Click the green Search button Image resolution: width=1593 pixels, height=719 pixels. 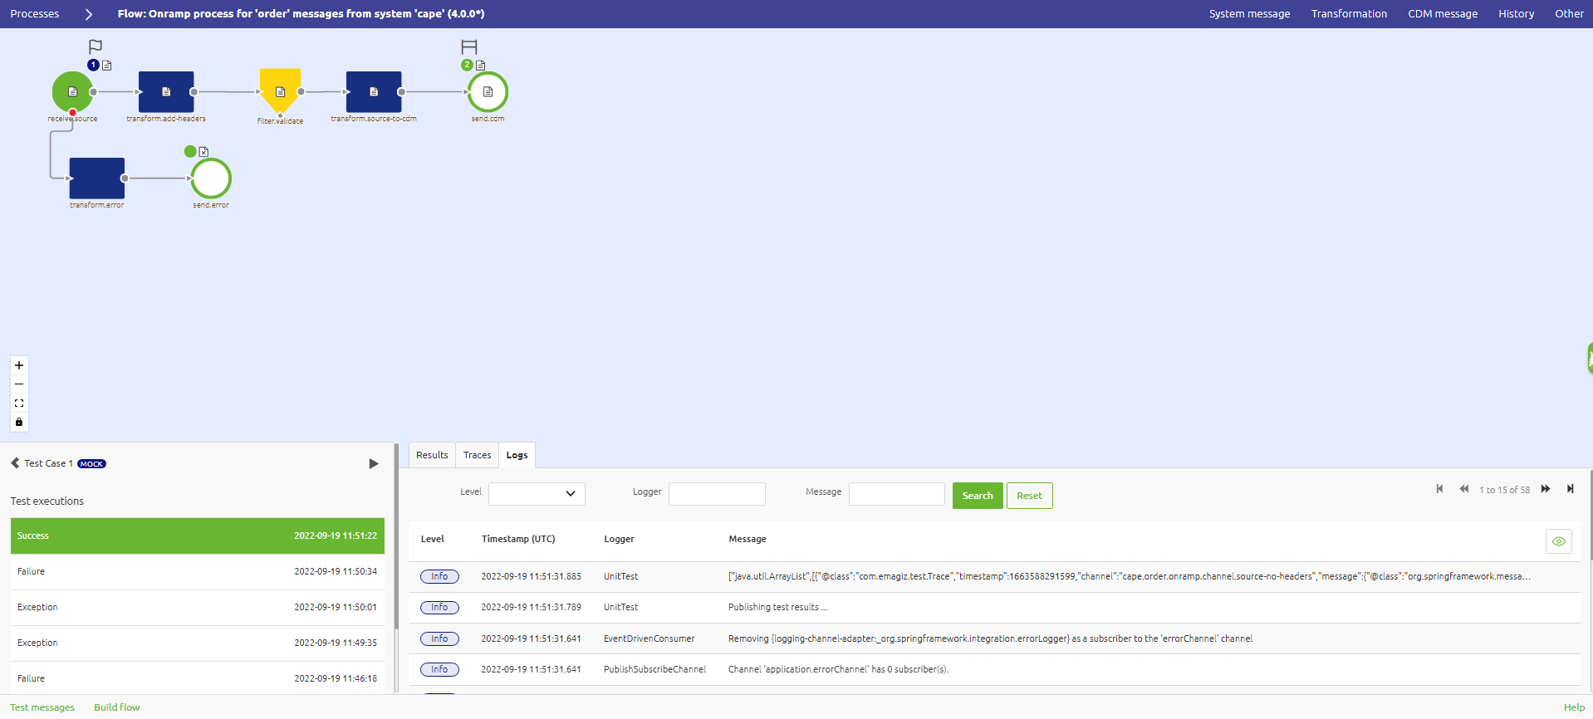pyautogui.click(x=978, y=496)
